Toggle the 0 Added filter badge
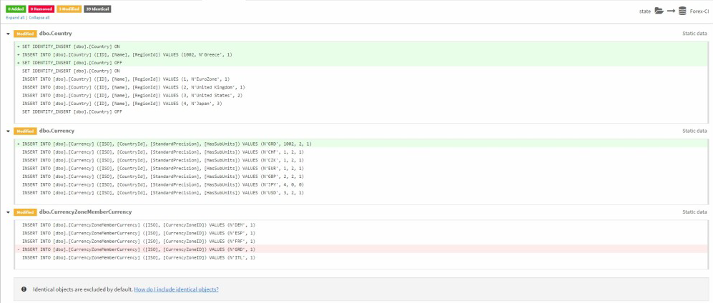This screenshot has width=713, height=303. coord(16,9)
